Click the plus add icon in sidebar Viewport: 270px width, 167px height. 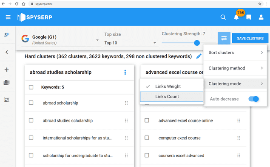[7, 70]
